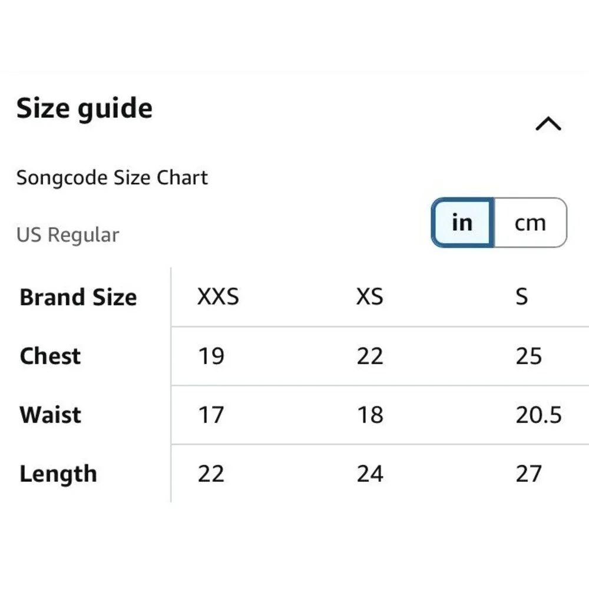Click the Chest row label
The height and width of the screenshot is (589, 589).
tap(50, 356)
